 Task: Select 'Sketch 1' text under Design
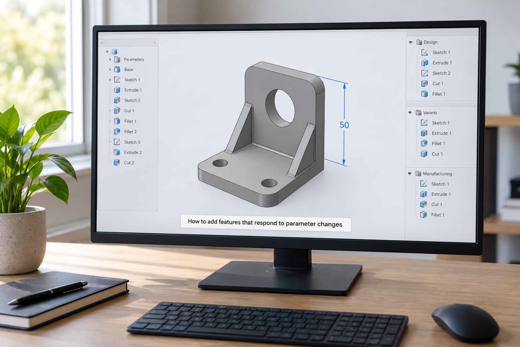point(441,52)
